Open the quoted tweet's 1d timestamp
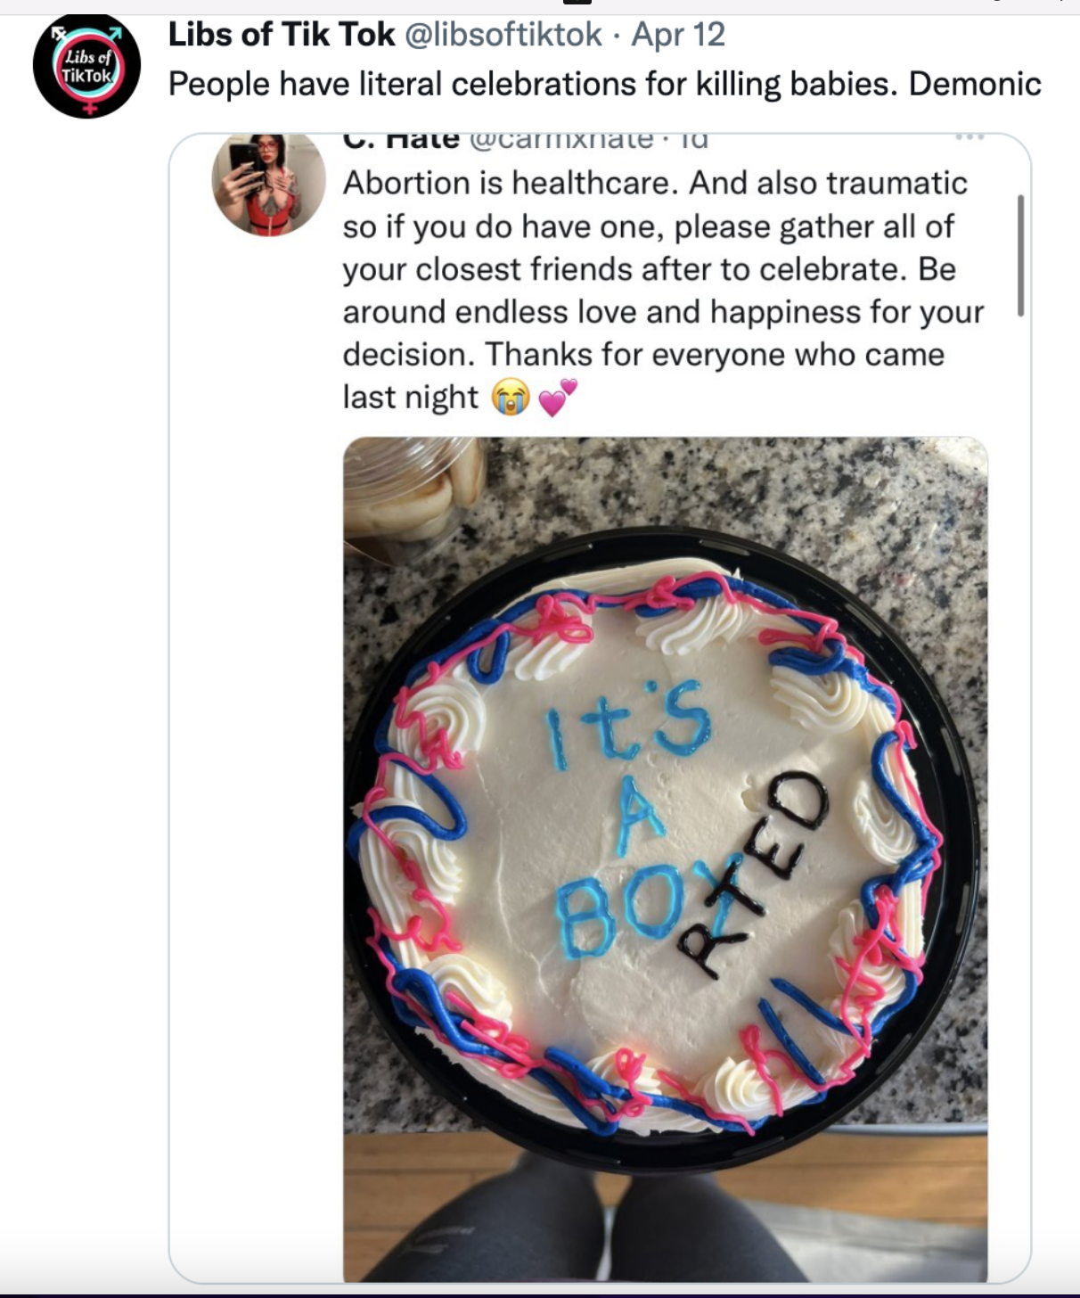 click(693, 140)
